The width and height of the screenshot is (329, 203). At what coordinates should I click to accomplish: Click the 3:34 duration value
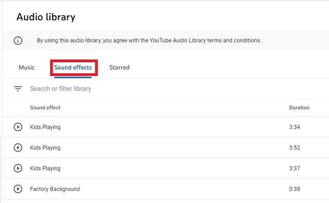tap(294, 127)
